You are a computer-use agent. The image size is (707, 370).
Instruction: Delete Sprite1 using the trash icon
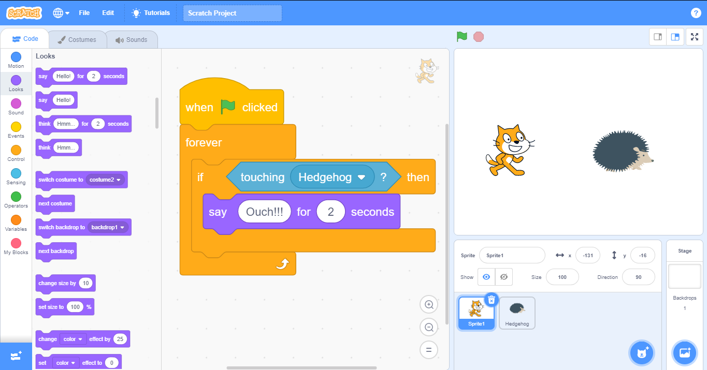click(491, 300)
